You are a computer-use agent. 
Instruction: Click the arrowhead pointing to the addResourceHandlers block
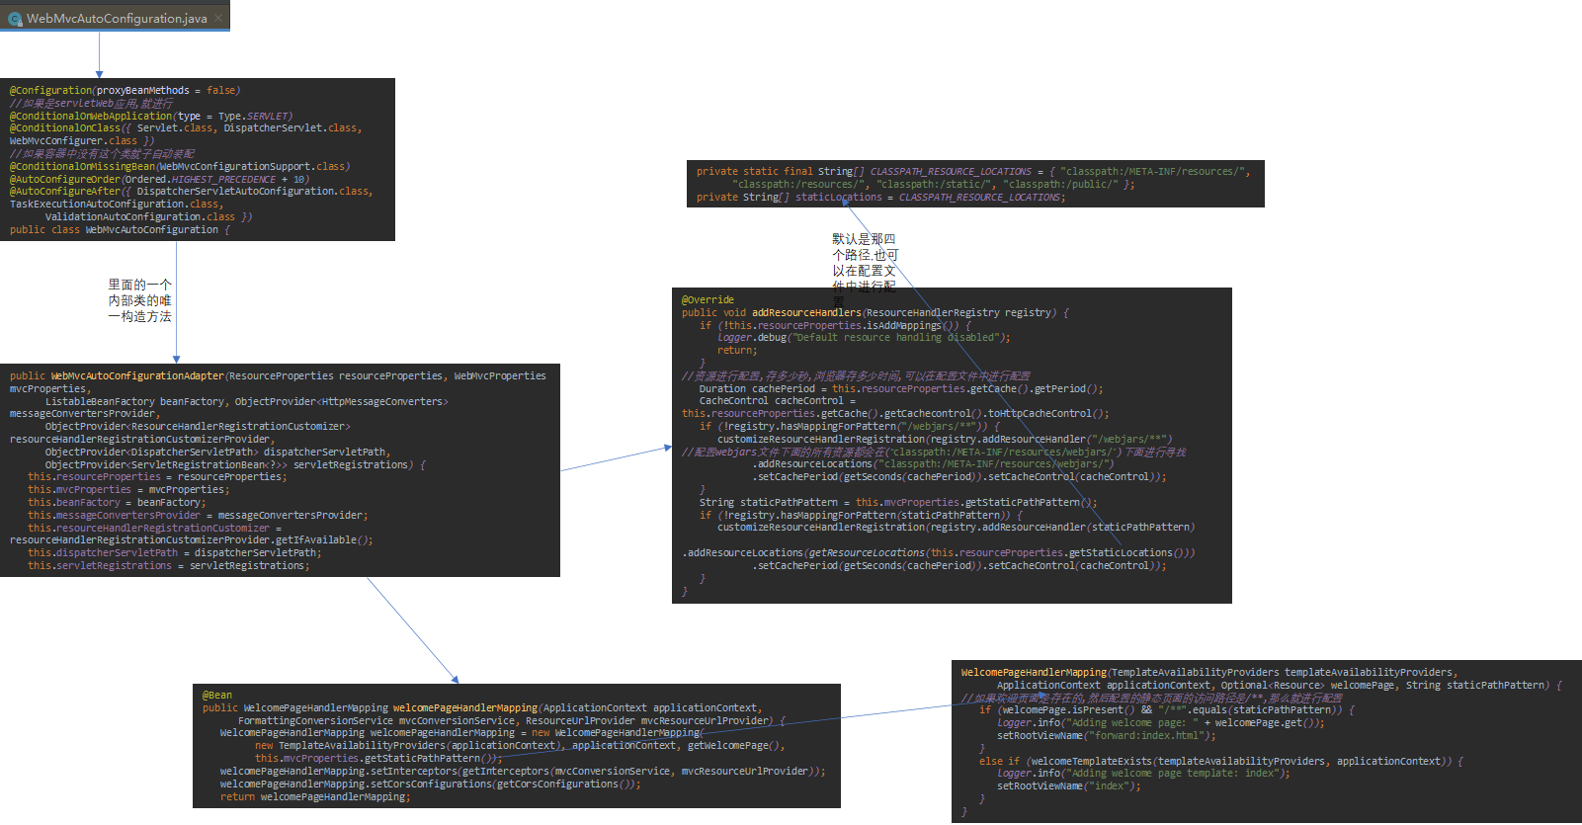click(667, 448)
